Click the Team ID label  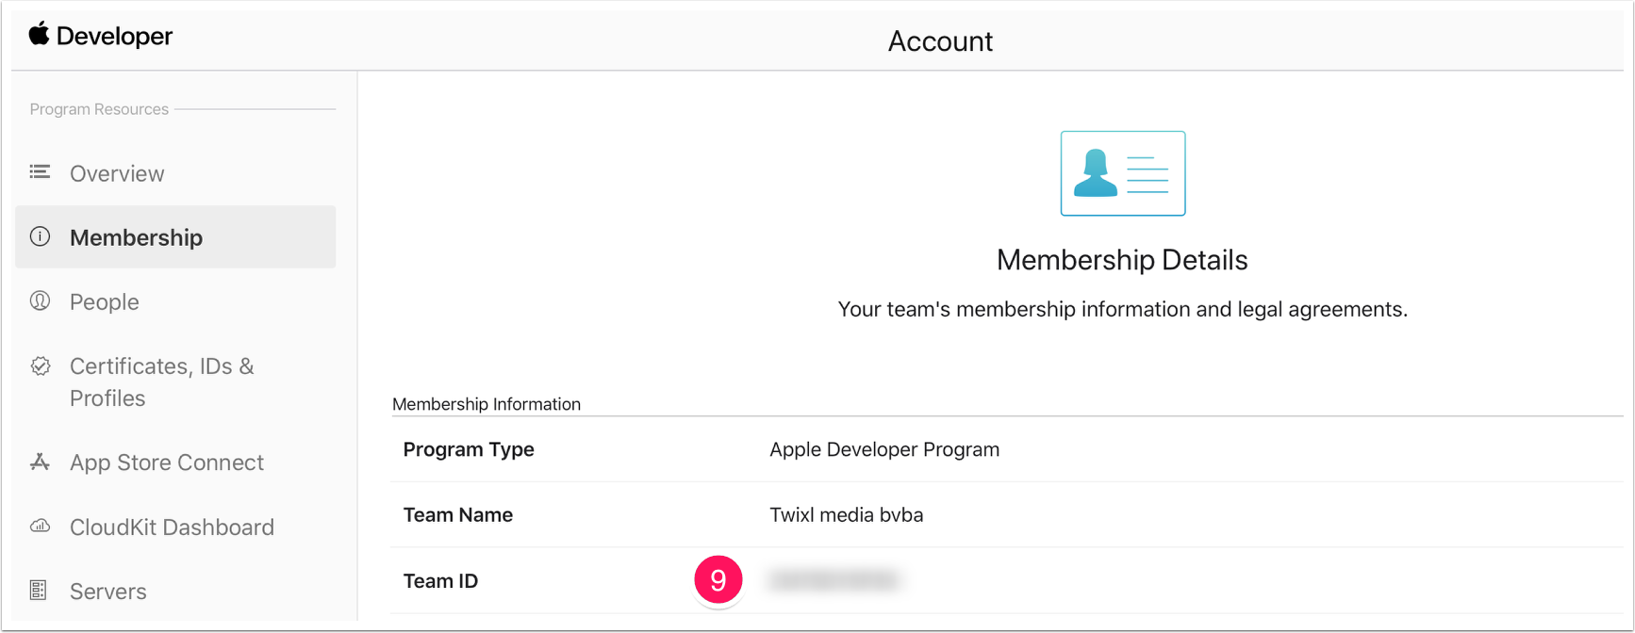click(x=440, y=581)
